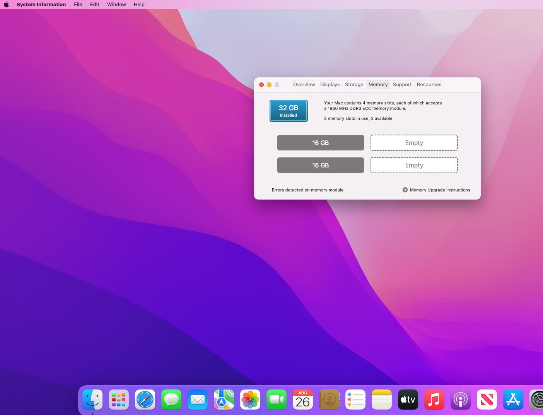Go to the Support tab
This screenshot has height=415, width=543.
coord(402,85)
